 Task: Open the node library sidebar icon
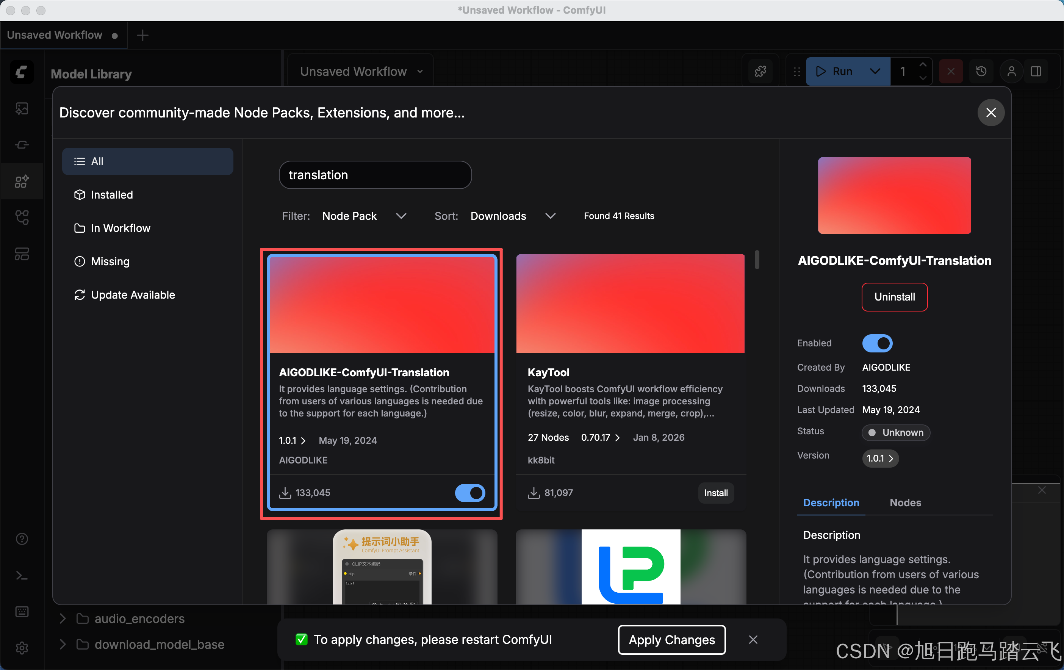pyautogui.click(x=22, y=144)
